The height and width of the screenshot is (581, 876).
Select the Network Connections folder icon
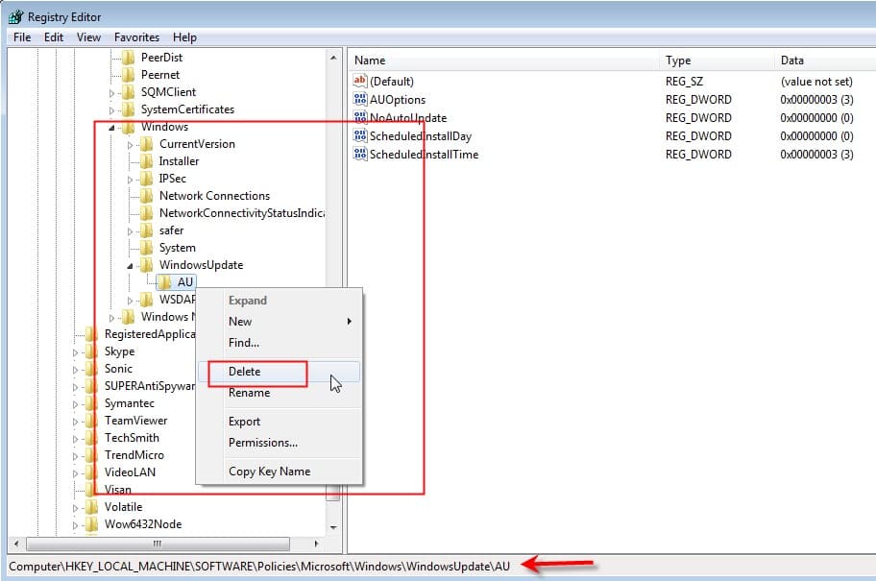(x=146, y=196)
